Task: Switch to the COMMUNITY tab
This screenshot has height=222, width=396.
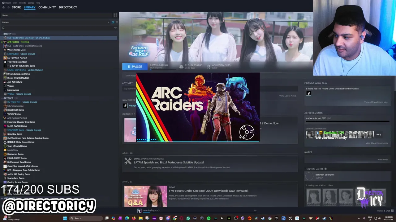Action: pos(47,7)
